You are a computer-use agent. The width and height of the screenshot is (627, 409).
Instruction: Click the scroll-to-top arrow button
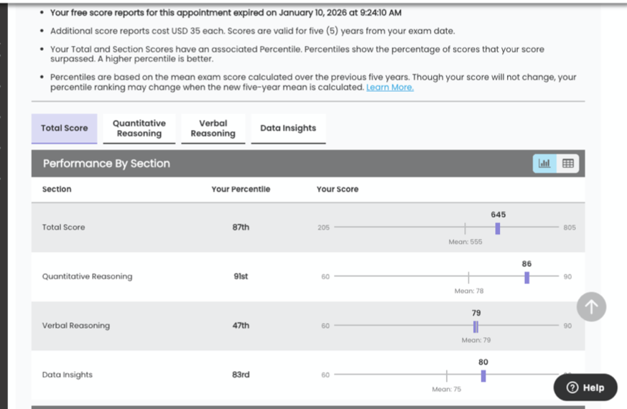[x=591, y=307]
